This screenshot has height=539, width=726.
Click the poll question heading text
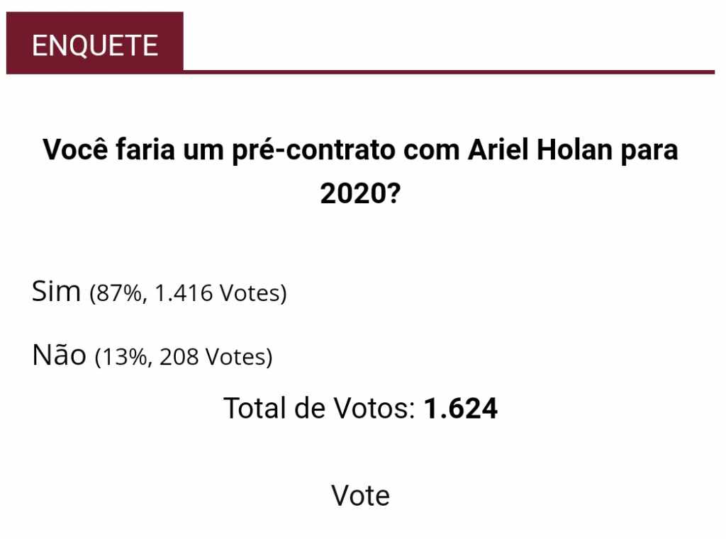(360, 171)
